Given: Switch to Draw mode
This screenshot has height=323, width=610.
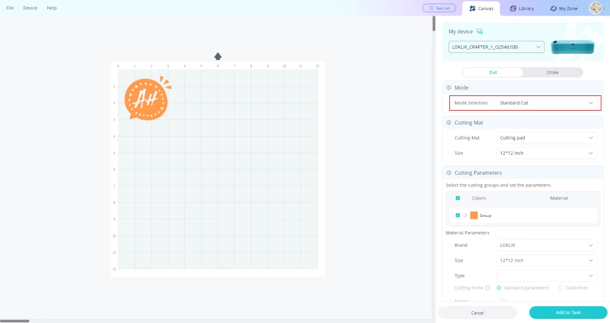Looking at the screenshot, I should tap(552, 72).
